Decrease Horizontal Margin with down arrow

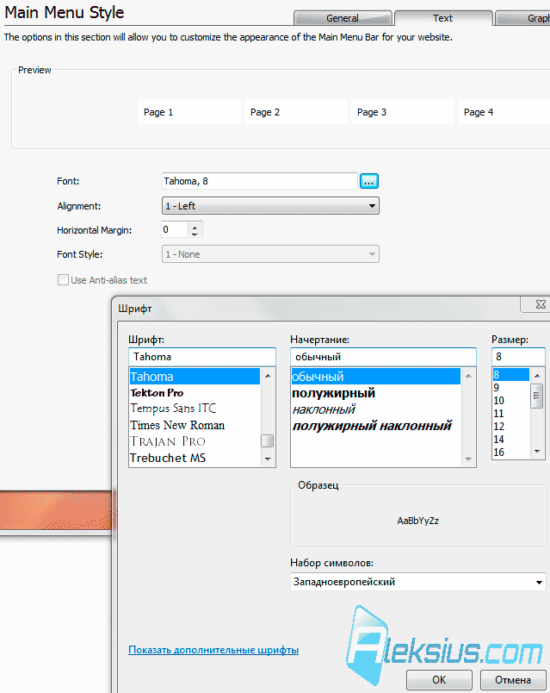[195, 234]
